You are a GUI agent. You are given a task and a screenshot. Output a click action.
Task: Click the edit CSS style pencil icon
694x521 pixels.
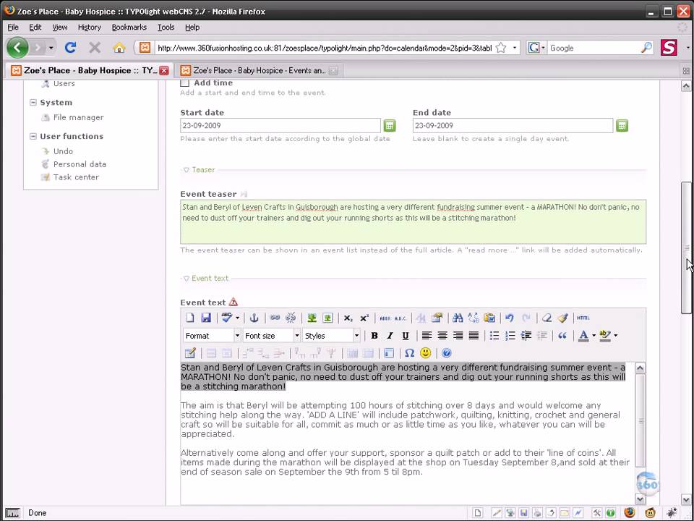click(190, 353)
